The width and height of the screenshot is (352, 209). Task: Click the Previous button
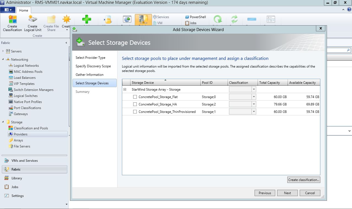click(265, 193)
